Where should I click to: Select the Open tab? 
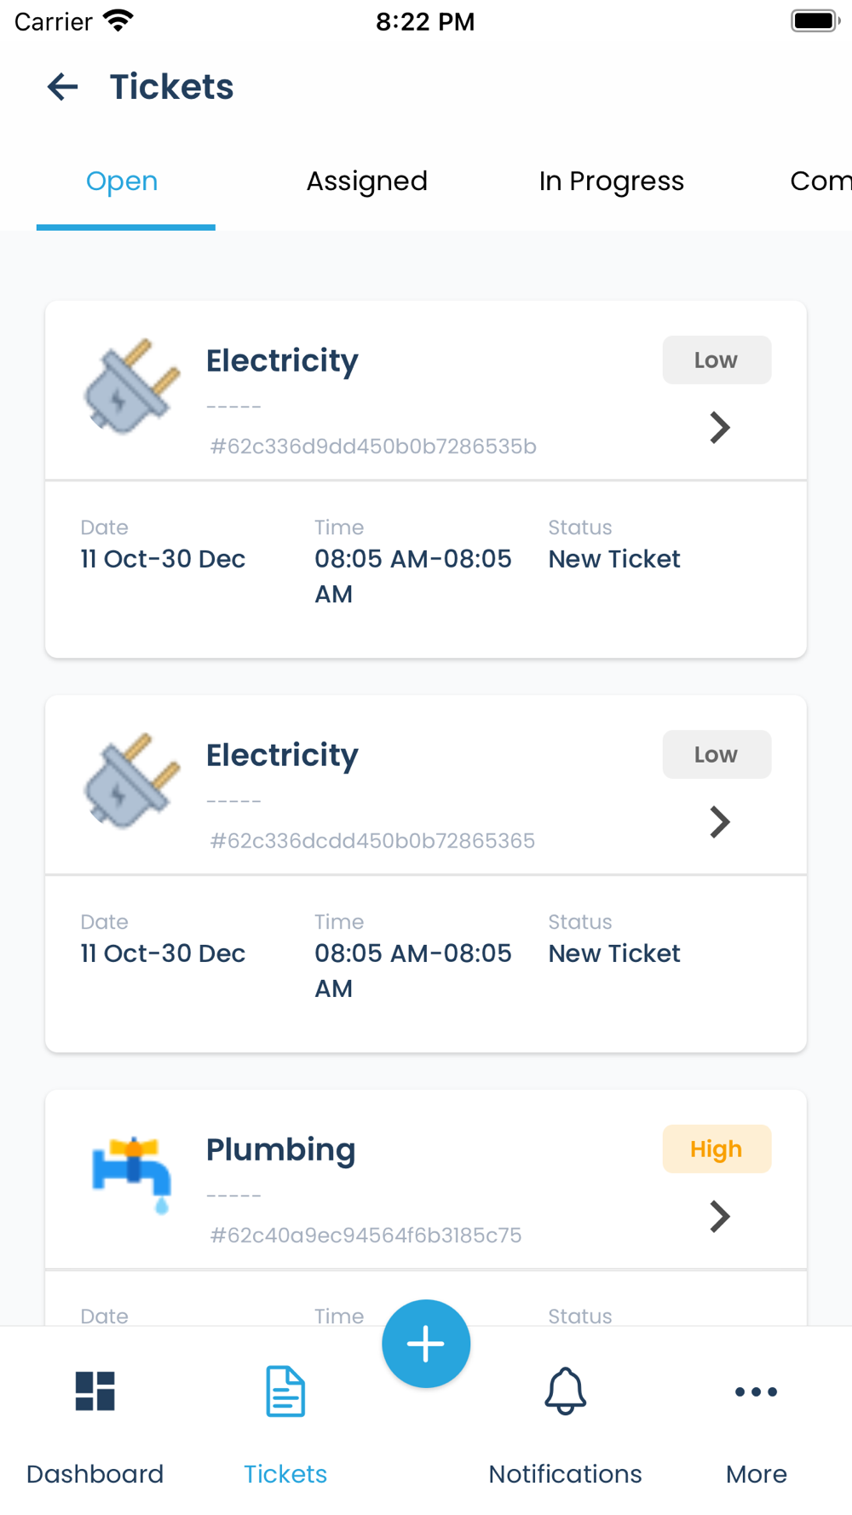pos(122,181)
